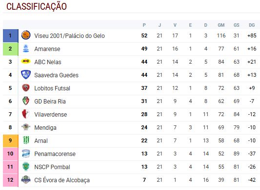260x190 pixels.
Task: Click the NSCP Pombal green lion crest
Action: pyautogui.click(x=26, y=166)
